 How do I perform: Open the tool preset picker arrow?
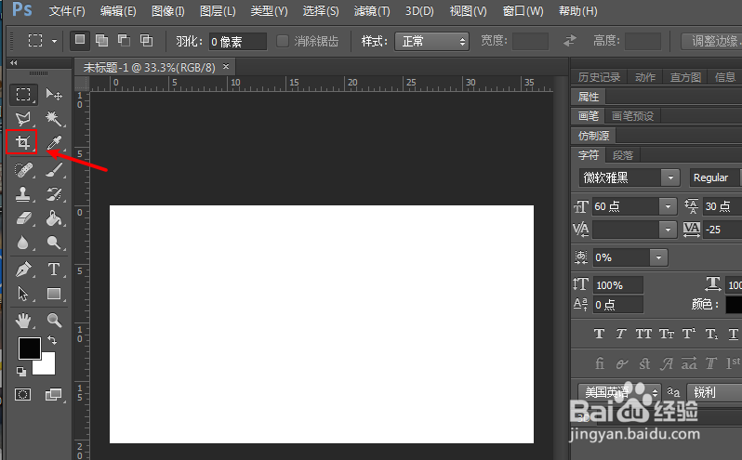click(55, 41)
